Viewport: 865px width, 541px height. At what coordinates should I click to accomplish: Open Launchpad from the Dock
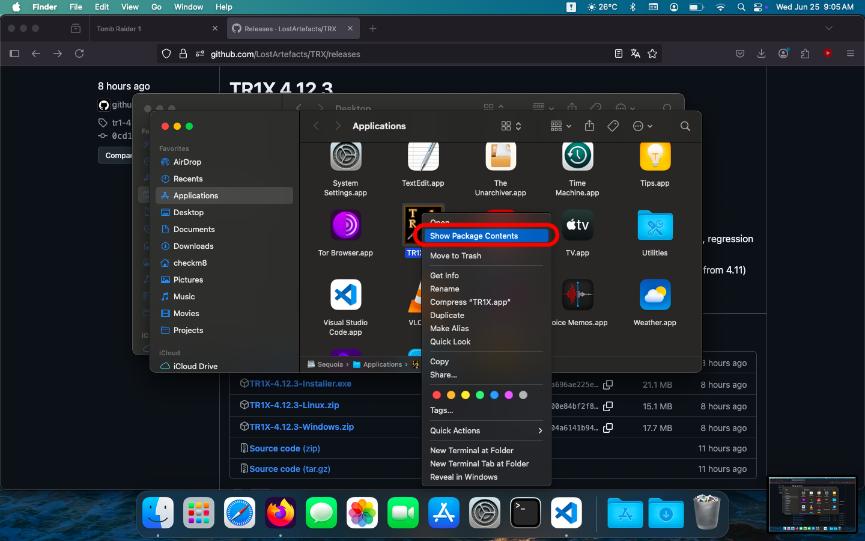tap(198, 513)
